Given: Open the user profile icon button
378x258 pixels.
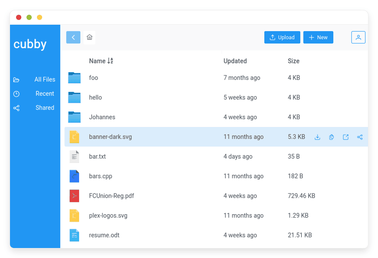Looking at the screenshot, I should coord(358,37).
